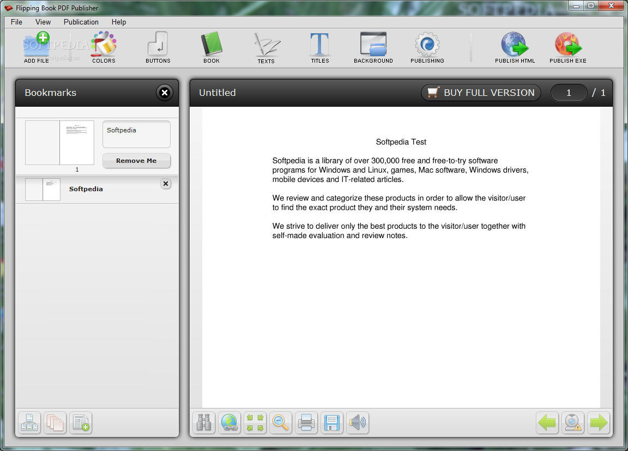Open the View menu
Screen dimensions: 628x451
click(43, 22)
